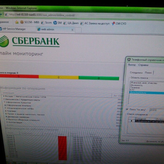
Task: Click the telephone icon in Телефонный справочник title
Action: [x=129, y=60]
